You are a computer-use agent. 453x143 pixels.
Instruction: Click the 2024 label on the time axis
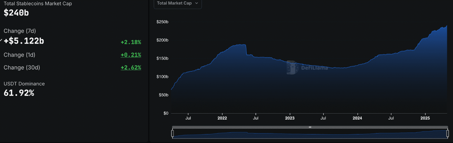pyautogui.click(x=357, y=118)
